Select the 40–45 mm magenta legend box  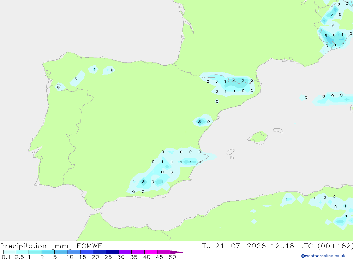151,252
